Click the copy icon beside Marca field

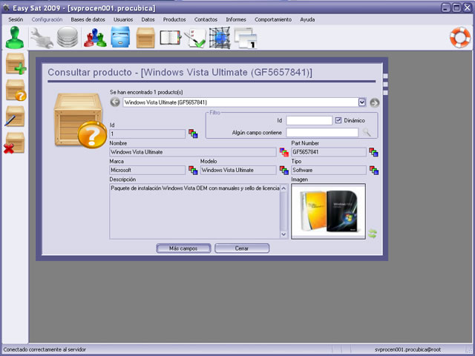pyautogui.click(x=193, y=170)
